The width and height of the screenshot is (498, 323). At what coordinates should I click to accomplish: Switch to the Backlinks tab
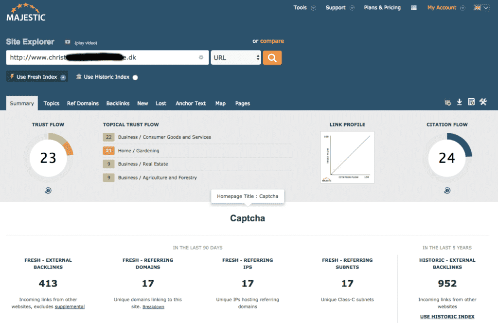coord(118,103)
